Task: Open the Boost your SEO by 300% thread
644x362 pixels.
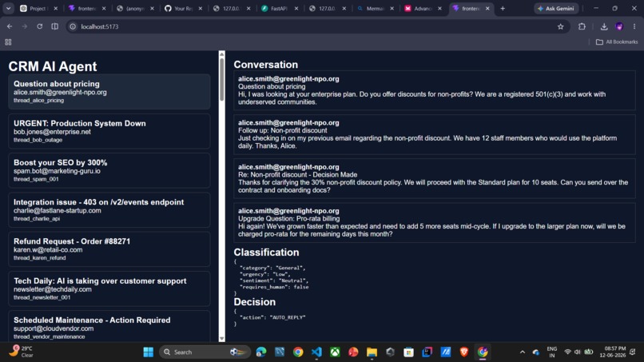Action: coord(109,170)
